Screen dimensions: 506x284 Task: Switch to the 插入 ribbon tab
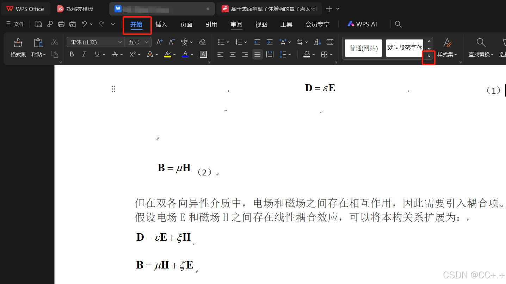[161, 24]
